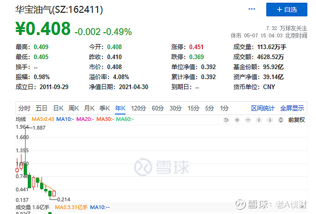Click the 最高 value 0.409
Screen dimensions: 316x214
pyautogui.click(x=41, y=47)
